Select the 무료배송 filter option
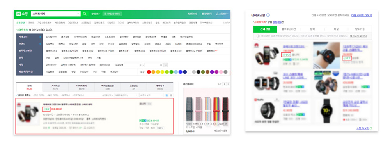The width and height of the screenshot is (390, 145). 50,72
